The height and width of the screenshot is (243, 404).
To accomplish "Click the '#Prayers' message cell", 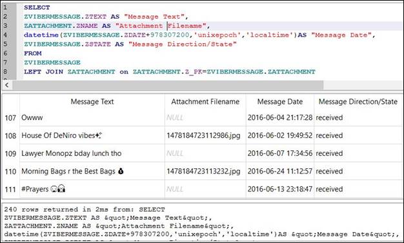I will [92, 189].
